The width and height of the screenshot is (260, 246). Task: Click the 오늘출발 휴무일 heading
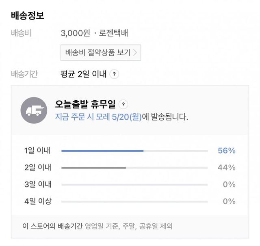click(x=85, y=104)
